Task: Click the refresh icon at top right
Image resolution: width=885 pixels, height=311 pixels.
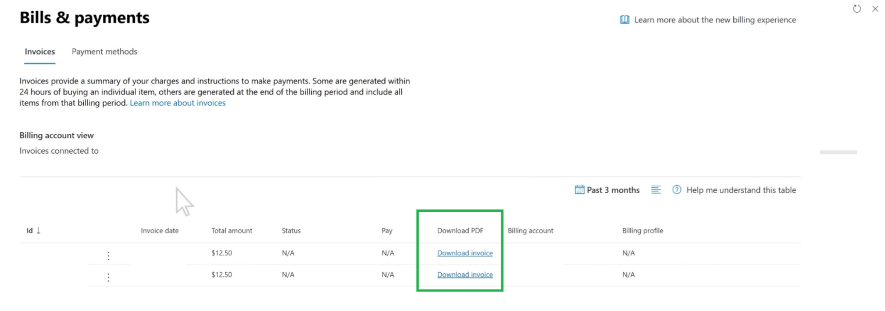Action: [857, 9]
